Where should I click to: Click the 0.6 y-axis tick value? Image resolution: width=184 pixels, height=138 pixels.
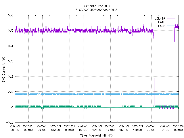pos(10,15)
